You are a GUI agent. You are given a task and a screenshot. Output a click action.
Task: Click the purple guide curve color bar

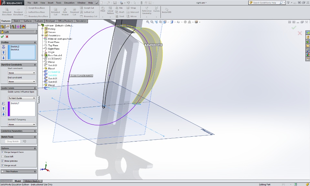point(9,109)
